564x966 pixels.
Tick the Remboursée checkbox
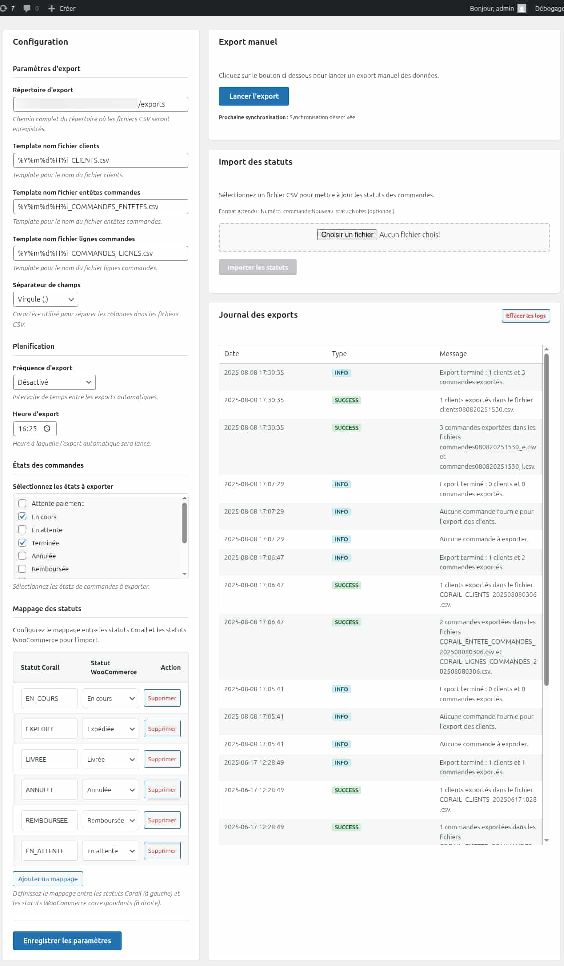pyautogui.click(x=22, y=568)
